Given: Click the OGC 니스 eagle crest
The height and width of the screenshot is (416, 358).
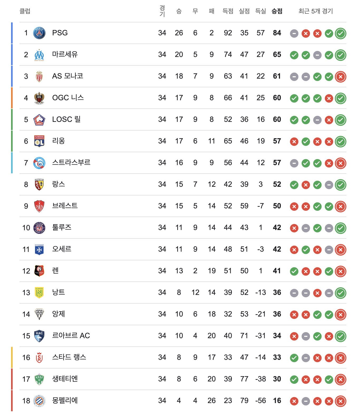Looking at the screenshot, I should click(39, 98).
